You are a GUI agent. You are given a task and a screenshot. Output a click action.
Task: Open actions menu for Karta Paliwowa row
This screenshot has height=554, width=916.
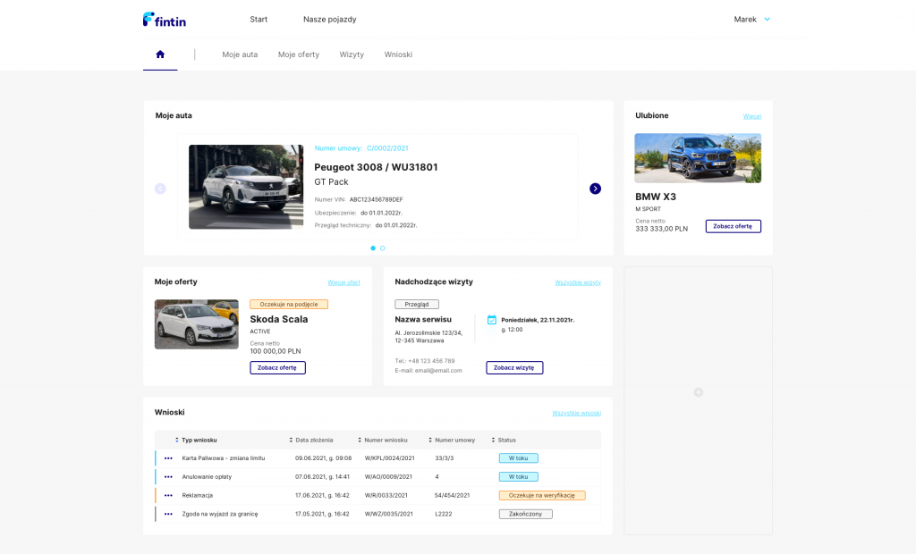point(168,458)
